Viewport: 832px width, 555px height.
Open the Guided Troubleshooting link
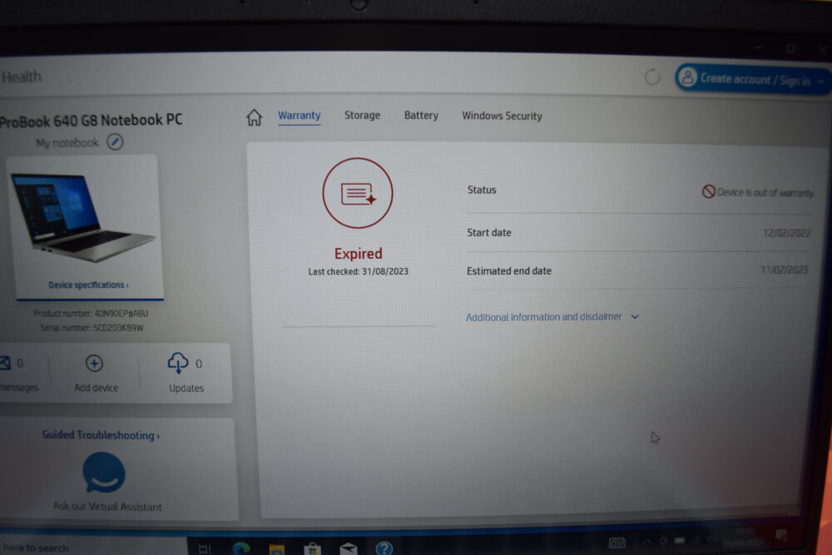101,435
